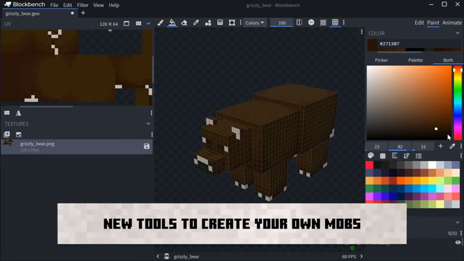464x261 pixels.
Task: Click the UV grid layout icon
Action: point(138,23)
